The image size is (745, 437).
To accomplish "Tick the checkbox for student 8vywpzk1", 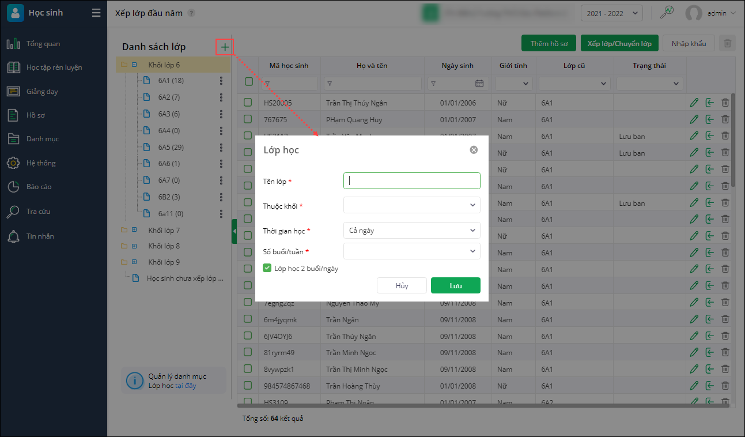I will [x=248, y=369].
